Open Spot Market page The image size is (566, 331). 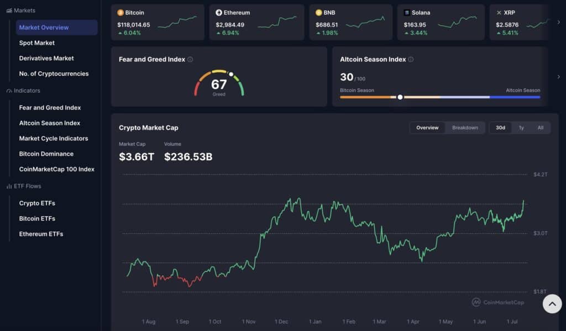(x=37, y=43)
